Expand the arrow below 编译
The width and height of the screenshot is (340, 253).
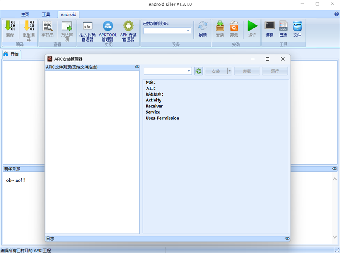click(10, 39)
